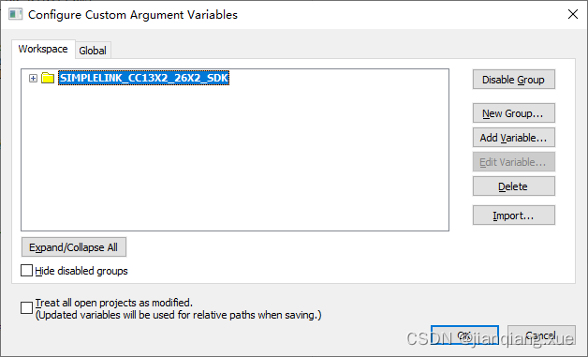
Task: Click the Add Variable button
Action: tap(513, 138)
